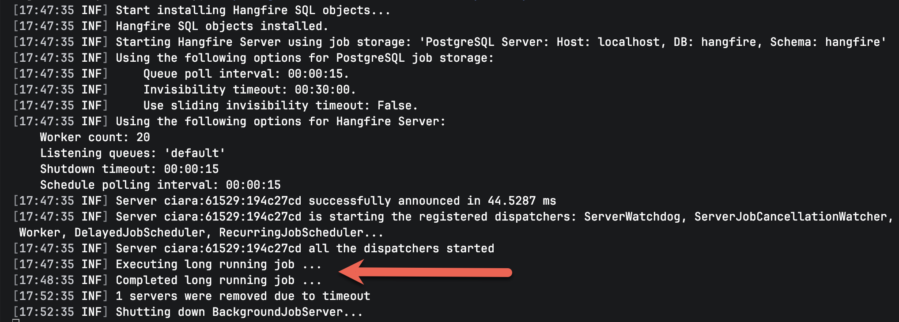Screen dimensions: 899x322
Task: Click 'Invisibility timeout: 00:30:00.' text
Action: 249,90
